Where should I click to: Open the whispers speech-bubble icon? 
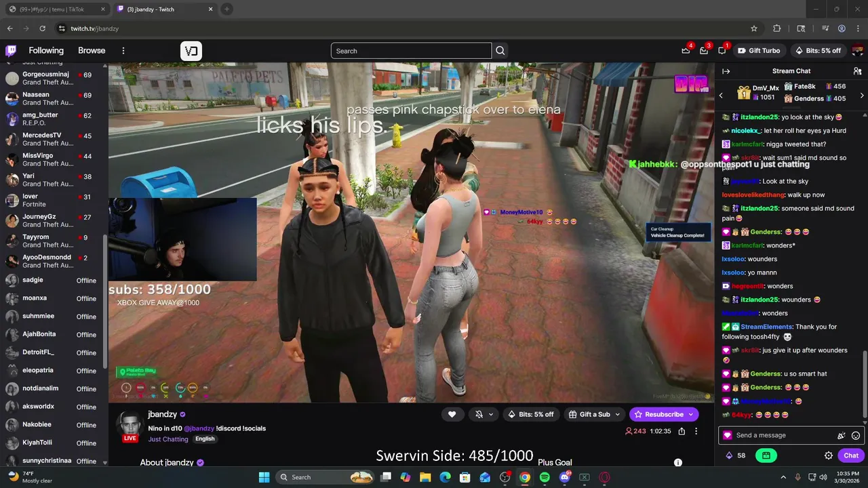point(722,50)
